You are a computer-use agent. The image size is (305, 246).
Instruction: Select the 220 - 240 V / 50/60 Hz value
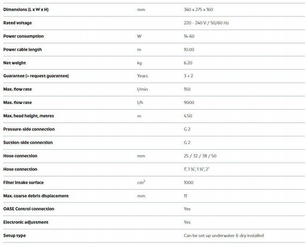[x=206, y=23]
